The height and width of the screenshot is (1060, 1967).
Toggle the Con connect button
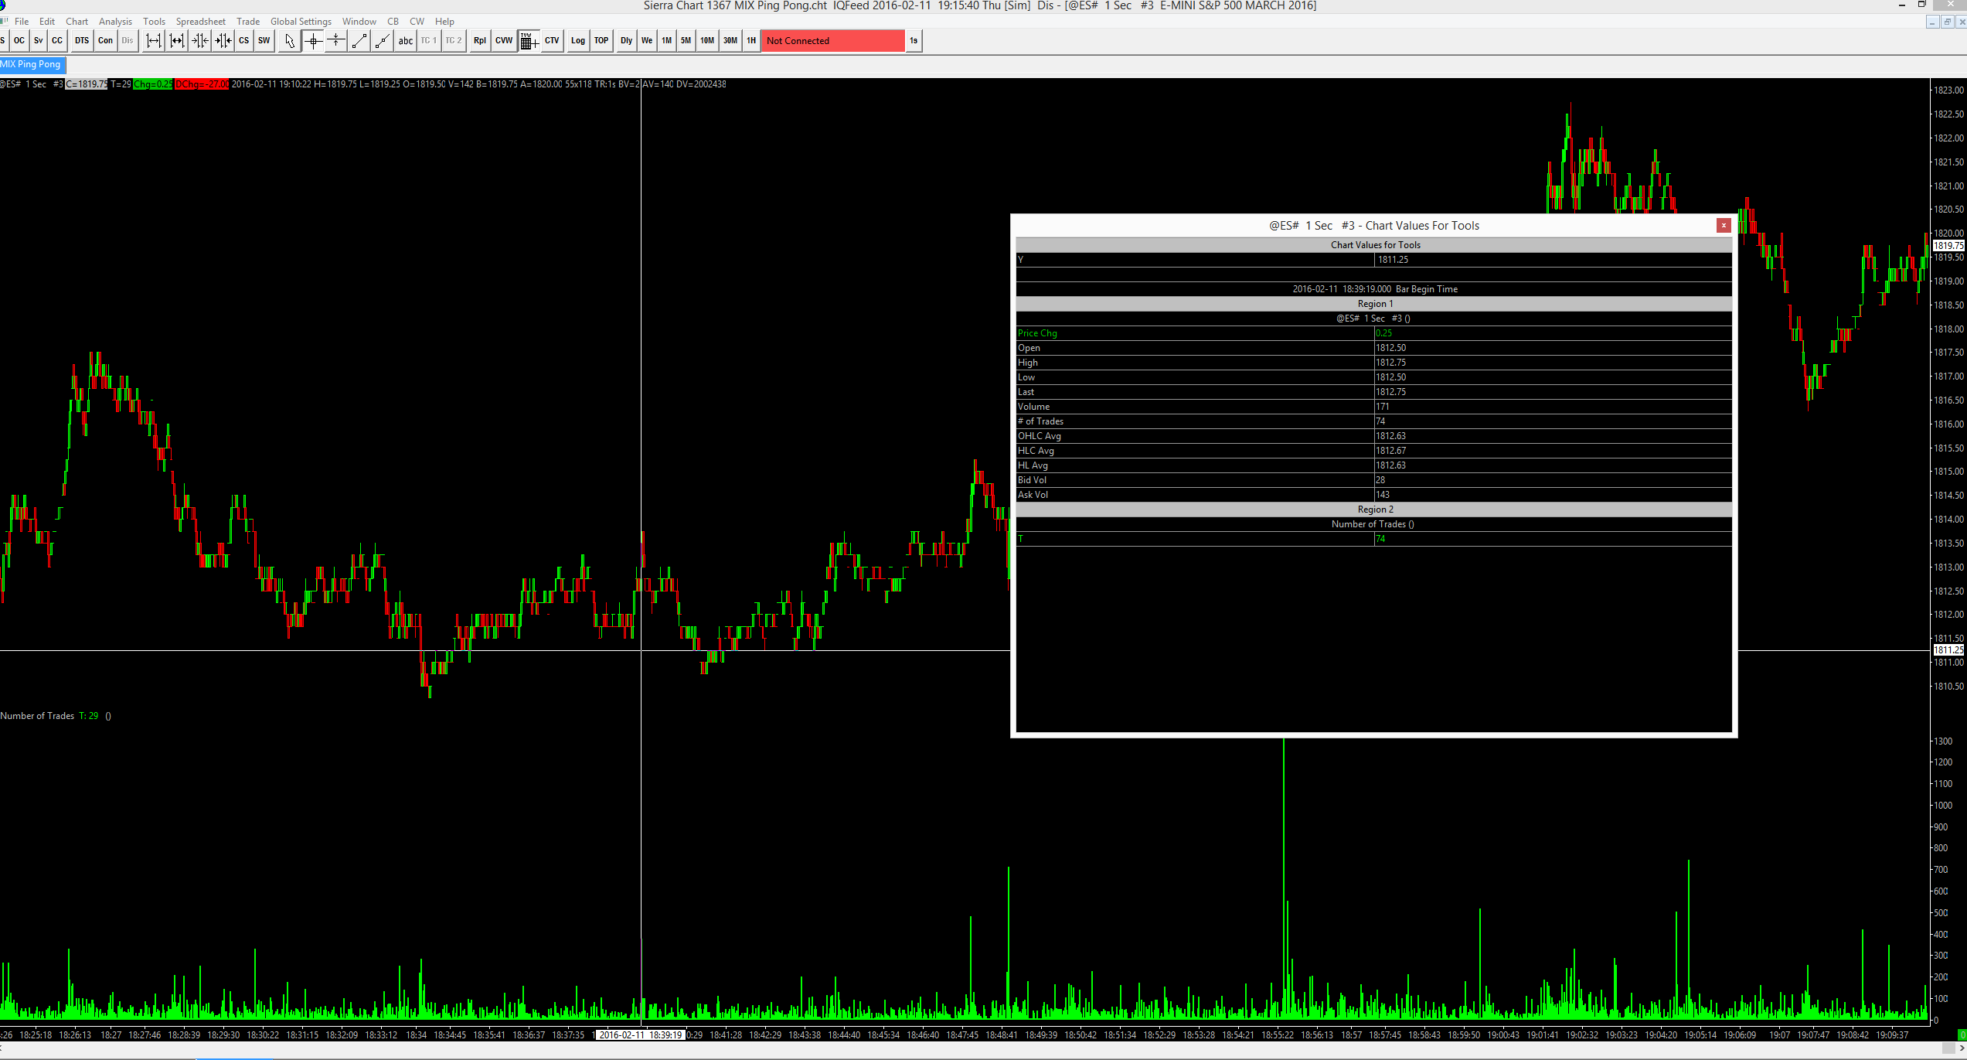[x=105, y=41]
